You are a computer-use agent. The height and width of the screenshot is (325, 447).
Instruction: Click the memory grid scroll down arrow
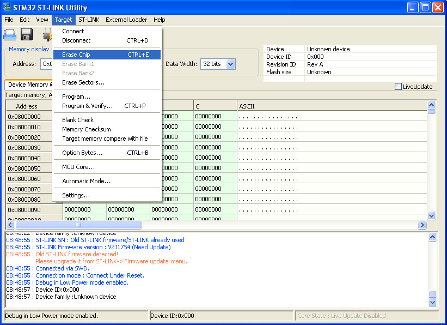[x=432, y=215]
